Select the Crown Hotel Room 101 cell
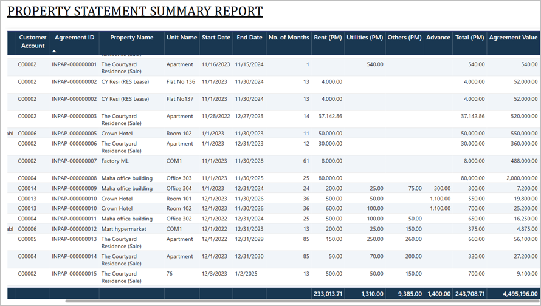The image size is (541, 306). (179, 199)
